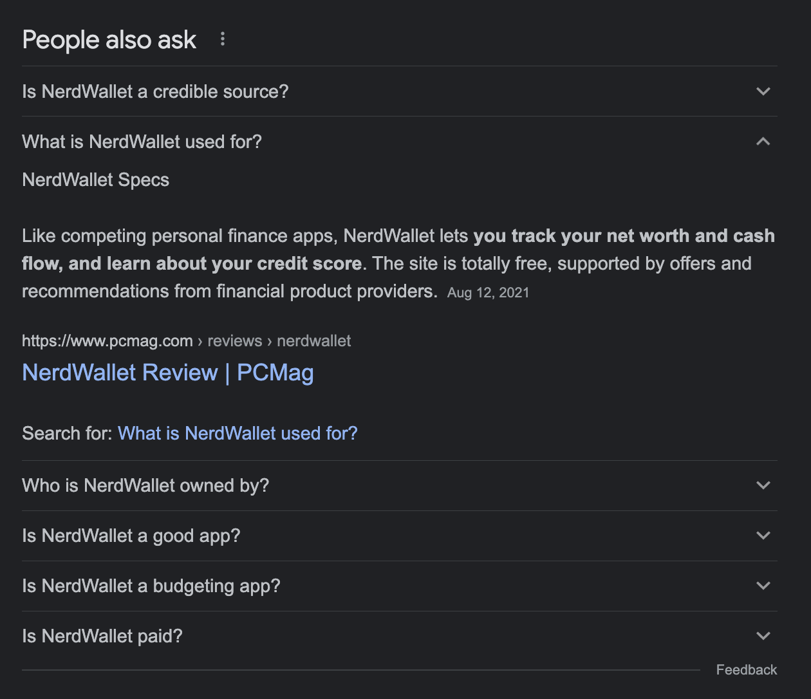Collapse the expanded answer via up chevron
The image size is (811, 699).
point(763,141)
